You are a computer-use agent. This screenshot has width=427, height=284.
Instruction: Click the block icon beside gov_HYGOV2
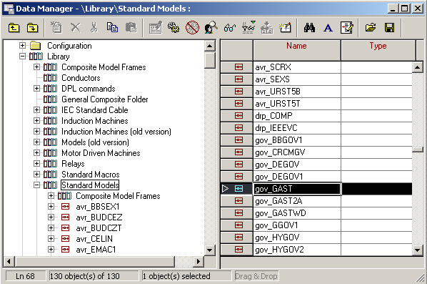pyautogui.click(x=238, y=250)
